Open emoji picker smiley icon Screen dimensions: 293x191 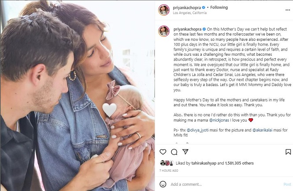tap(163, 184)
